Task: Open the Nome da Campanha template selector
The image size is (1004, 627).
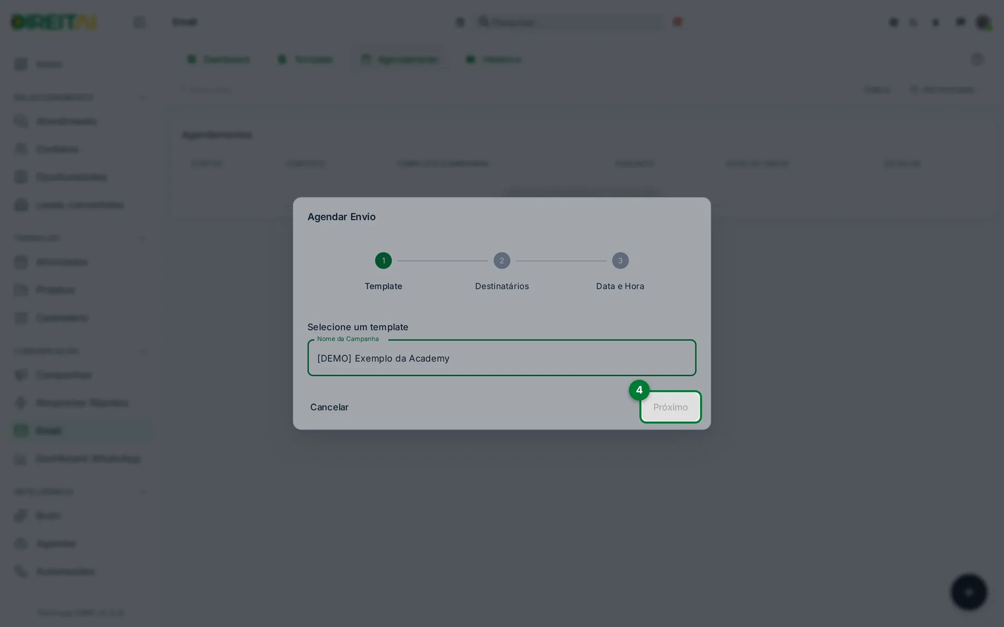Action: point(501,358)
